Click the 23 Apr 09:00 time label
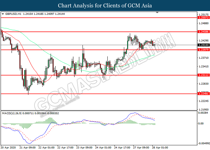Image resolution: width=210 pixels, height=150 pixels. point(84,148)
